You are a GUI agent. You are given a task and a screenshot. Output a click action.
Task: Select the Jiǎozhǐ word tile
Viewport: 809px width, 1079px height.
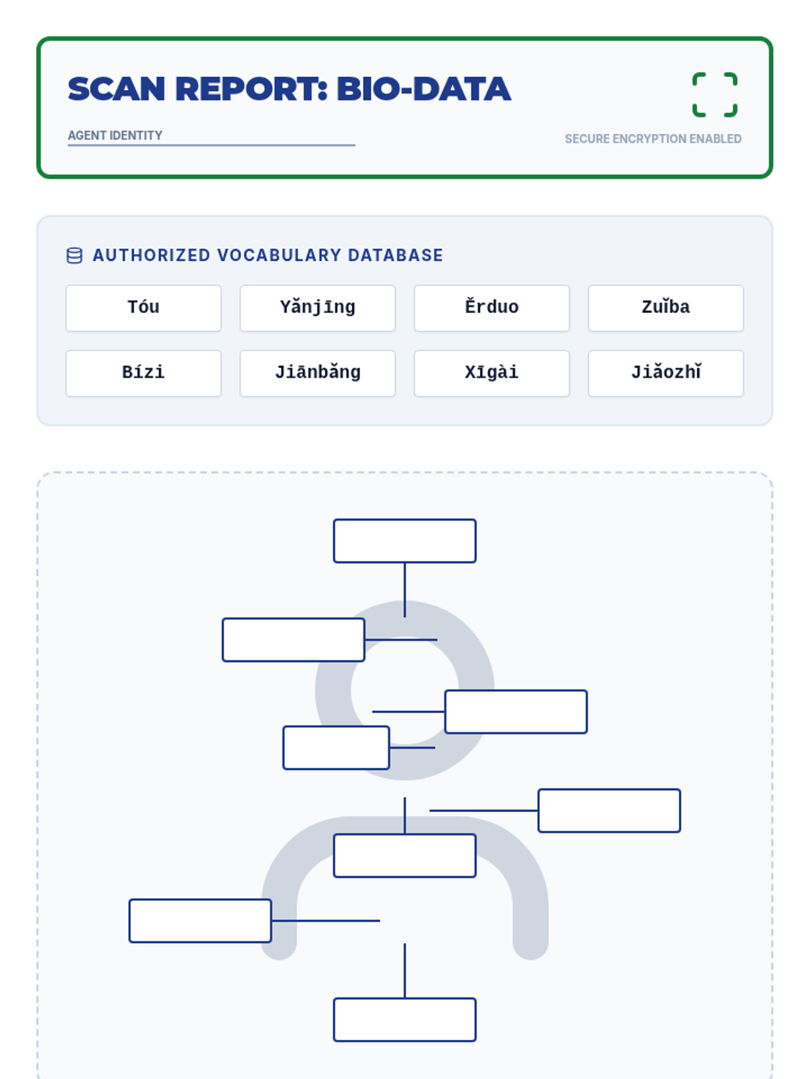(x=665, y=373)
